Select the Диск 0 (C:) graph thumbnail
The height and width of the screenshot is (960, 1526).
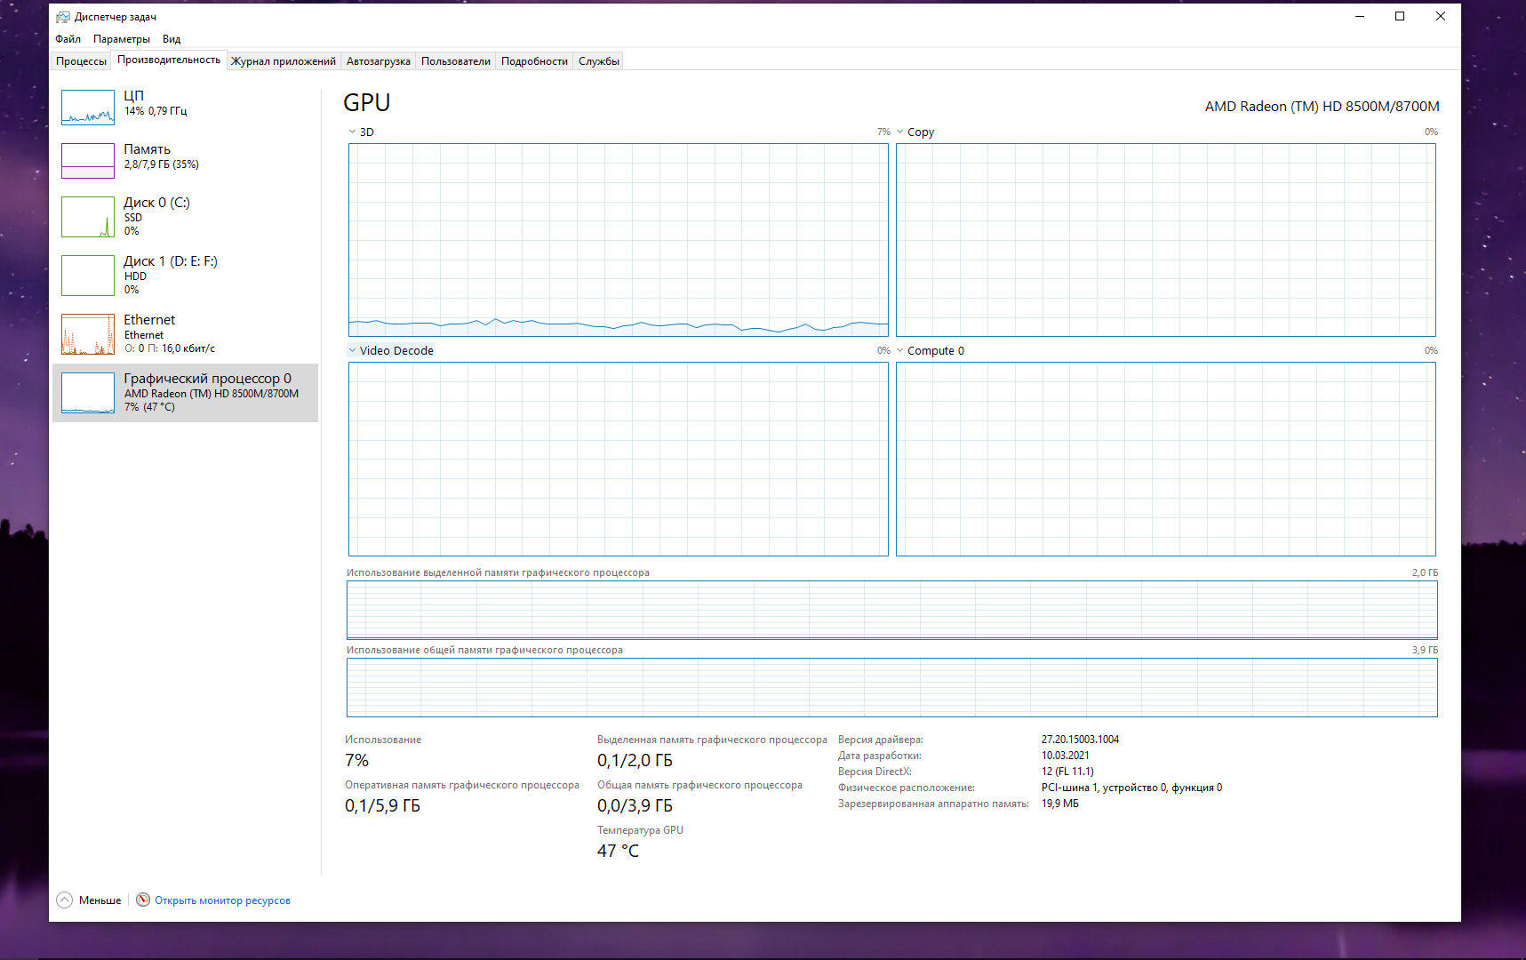tap(88, 217)
